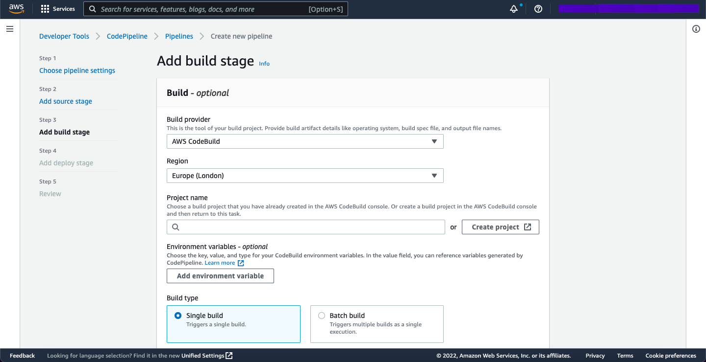Click external link icon next to Unified Settings
This screenshot has width=706, height=362.
229,356
